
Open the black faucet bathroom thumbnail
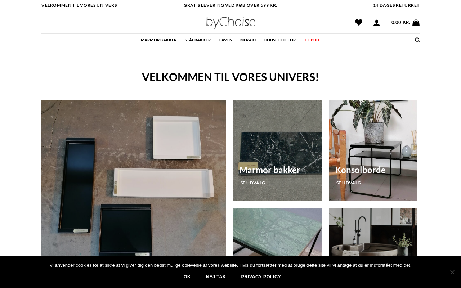[x=373, y=232]
